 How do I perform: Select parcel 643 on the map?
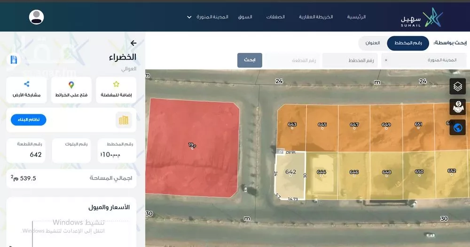pos(291,128)
